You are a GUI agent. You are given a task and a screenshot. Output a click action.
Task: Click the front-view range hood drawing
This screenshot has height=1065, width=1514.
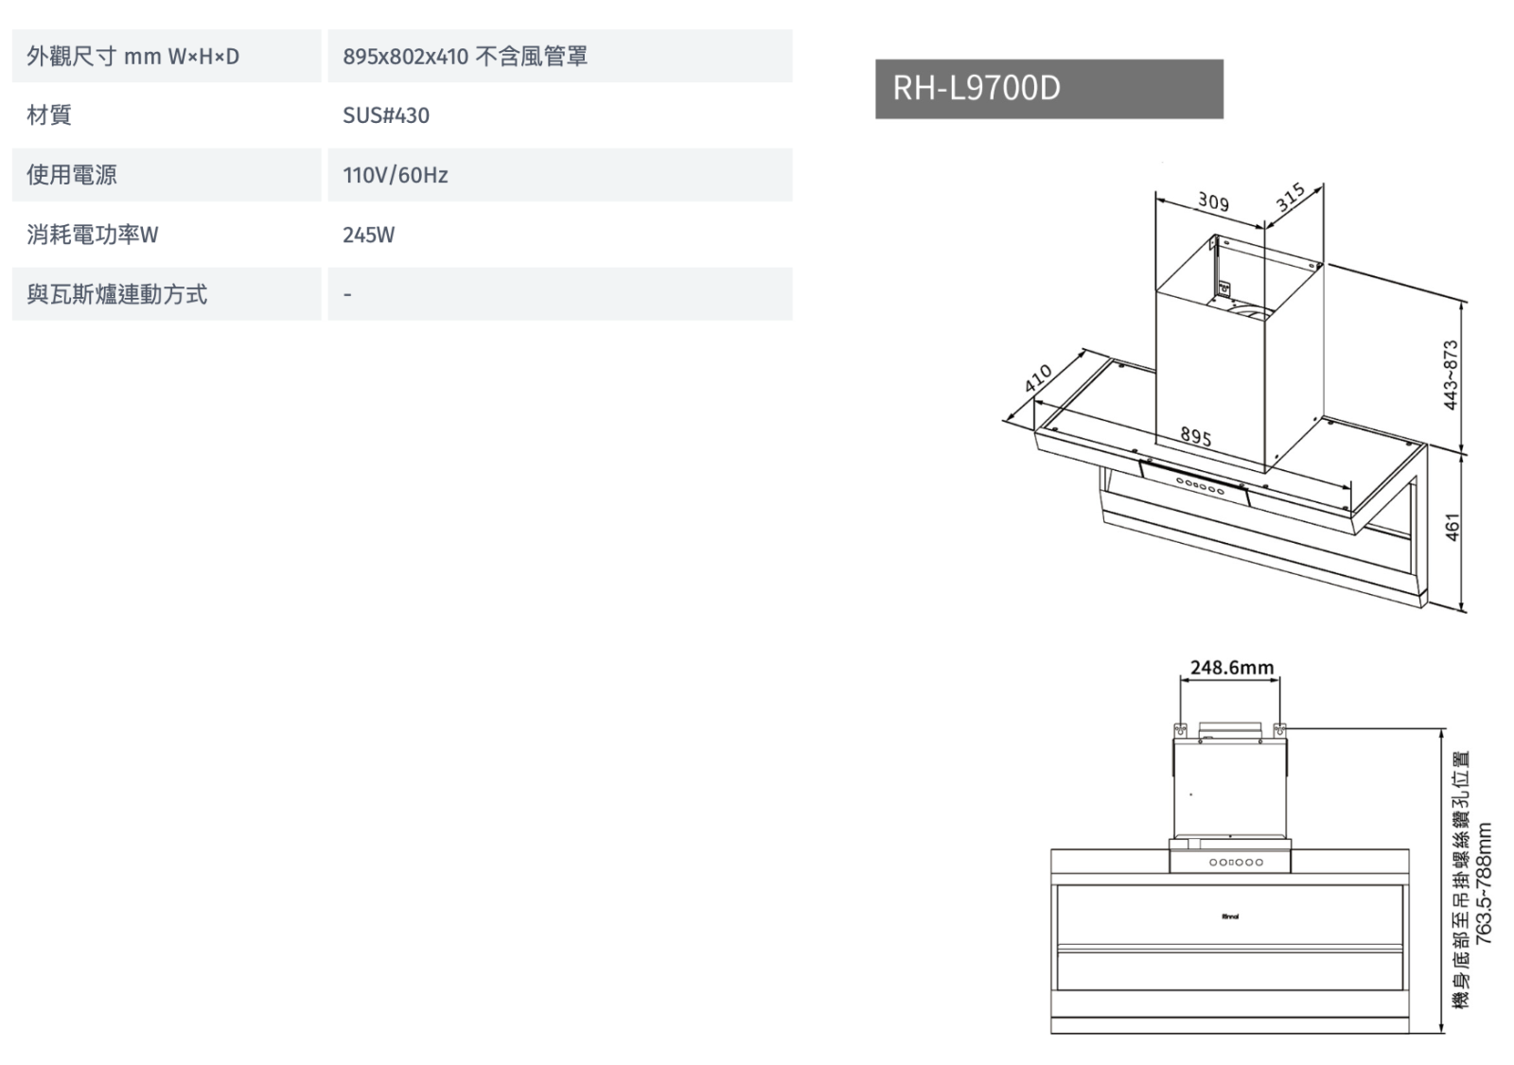pos(1230,878)
